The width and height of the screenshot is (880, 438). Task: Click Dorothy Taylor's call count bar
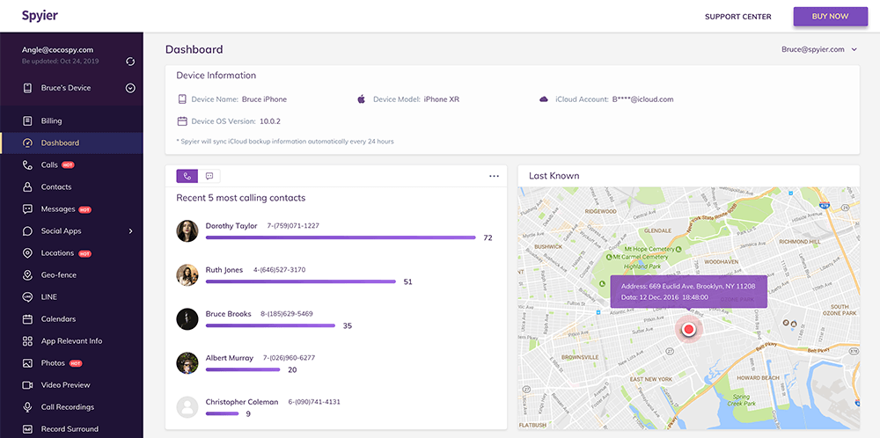click(341, 237)
